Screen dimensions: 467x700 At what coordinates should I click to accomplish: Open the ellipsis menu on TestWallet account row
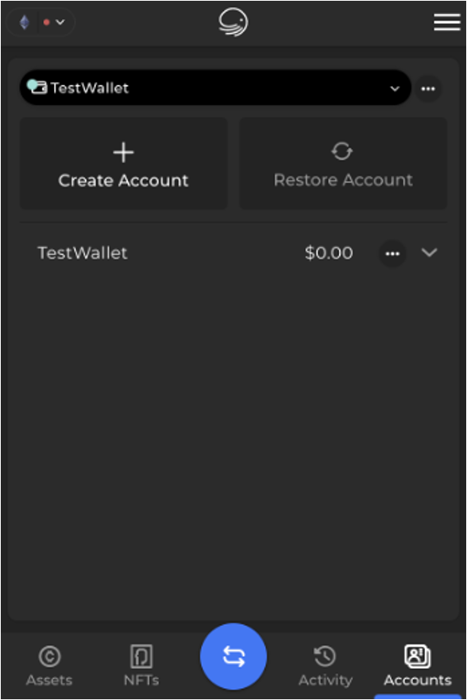392,253
